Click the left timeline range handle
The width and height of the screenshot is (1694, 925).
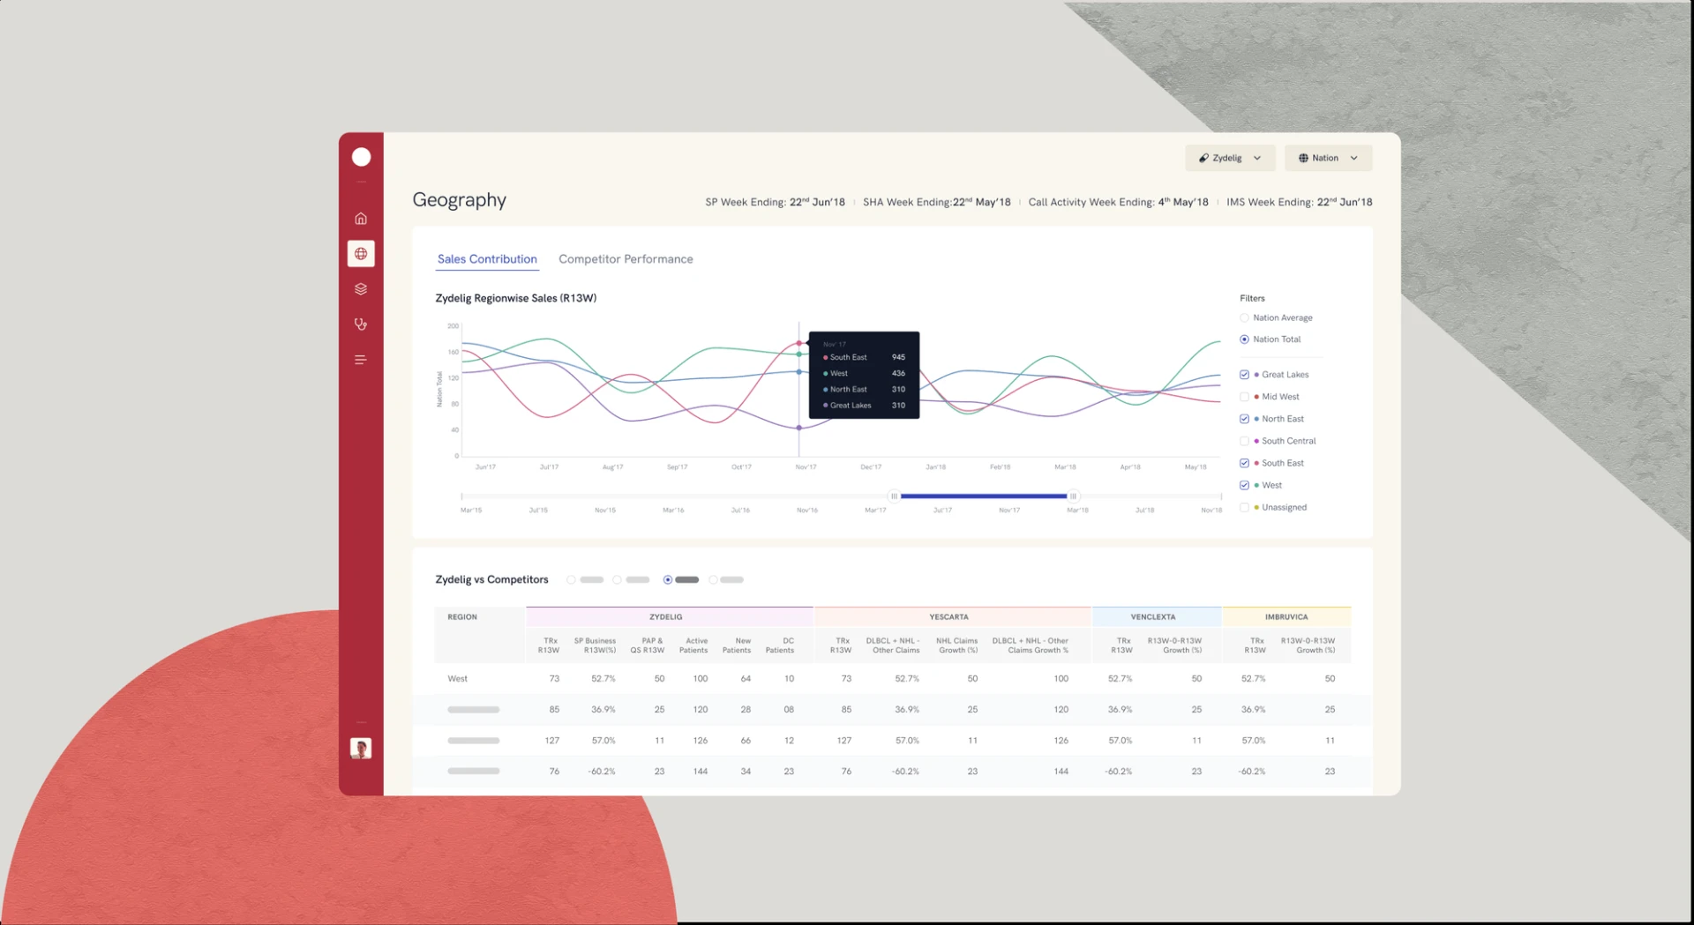coord(894,496)
